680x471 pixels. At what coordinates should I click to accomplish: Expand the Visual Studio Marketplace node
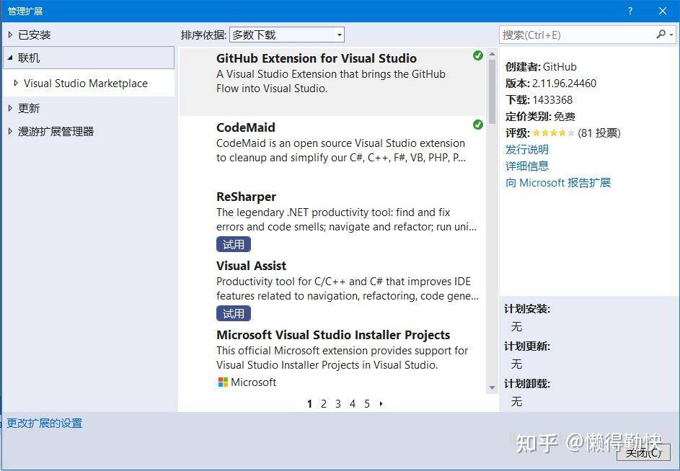pos(16,83)
